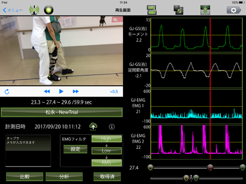The width and height of the screenshot is (246, 184).
Task: Toggle the High EMG filter
Action: (x=106, y=139)
